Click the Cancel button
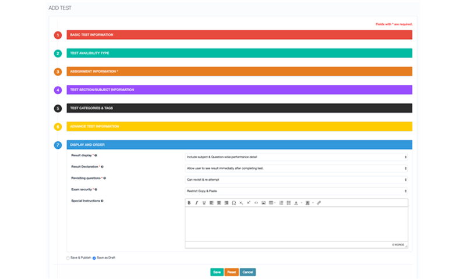 (x=248, y=272)
